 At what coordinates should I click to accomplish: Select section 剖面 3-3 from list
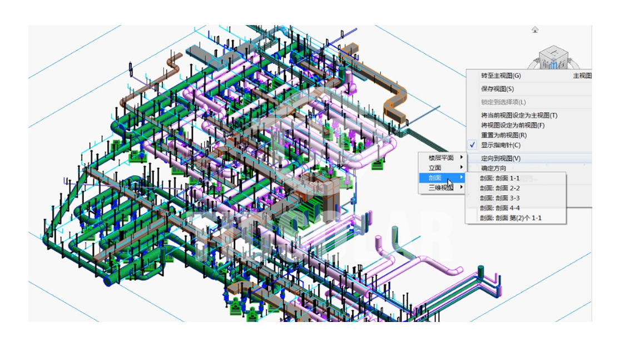[500, 198]
